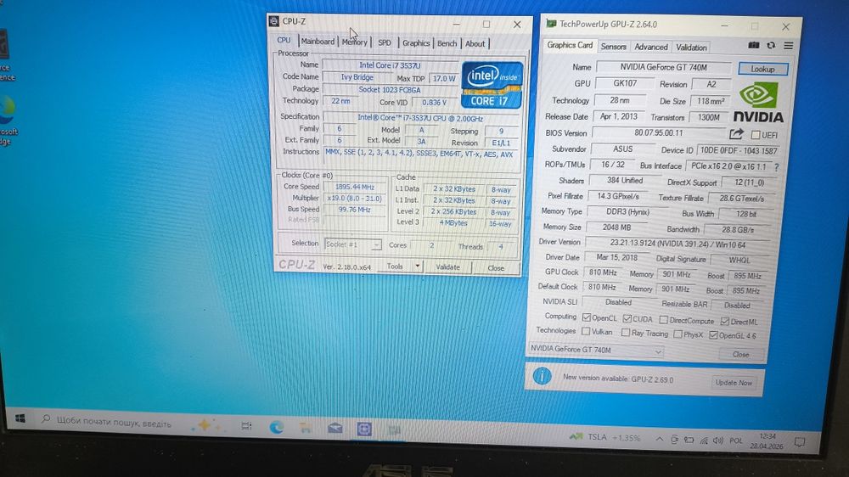This screenshot has width=849, height=477.
Task: Toggle the DirectML checkbox
Action: (725, 321)
